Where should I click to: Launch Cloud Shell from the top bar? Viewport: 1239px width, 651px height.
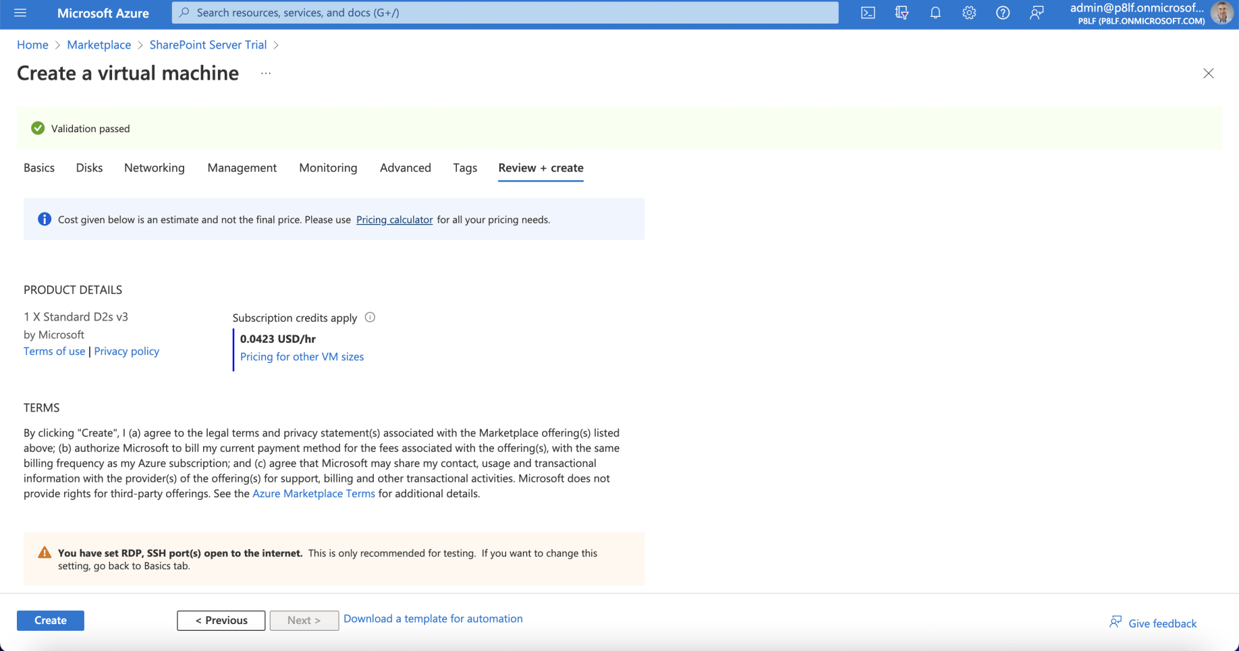click(x=868, y=13)
